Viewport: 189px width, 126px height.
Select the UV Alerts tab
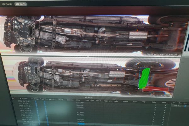coord(21,4)
